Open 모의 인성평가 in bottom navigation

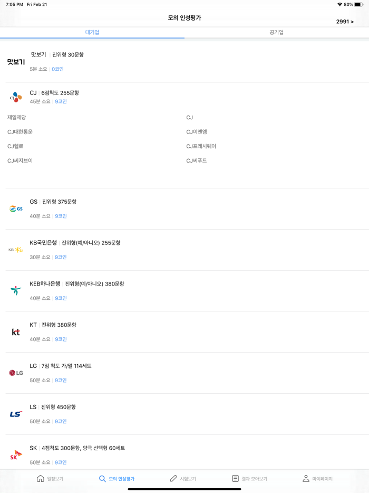tap(119, 478)
